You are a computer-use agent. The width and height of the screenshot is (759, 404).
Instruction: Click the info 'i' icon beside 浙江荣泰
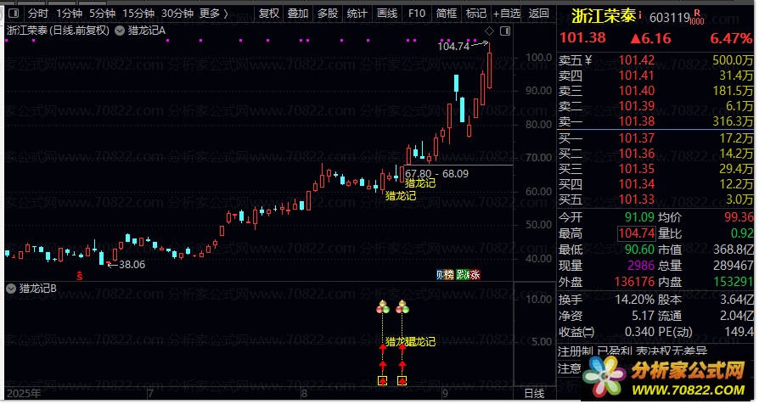point(640,15)
